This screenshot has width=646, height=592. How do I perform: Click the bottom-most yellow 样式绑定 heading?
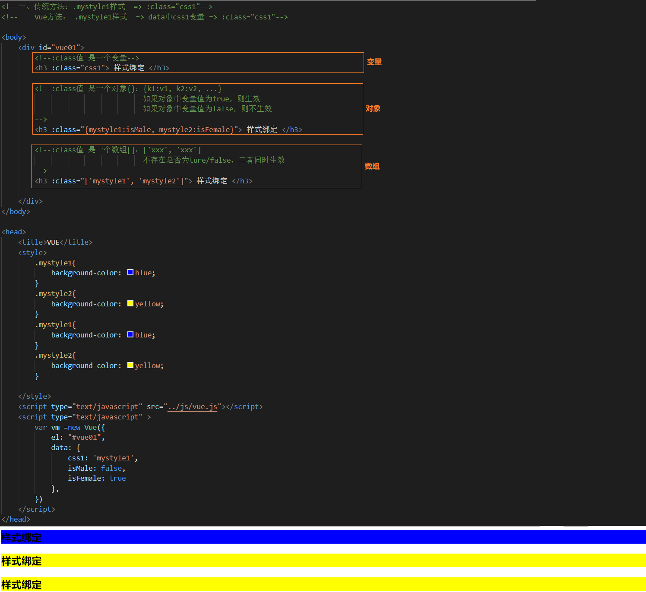point(21,585)
